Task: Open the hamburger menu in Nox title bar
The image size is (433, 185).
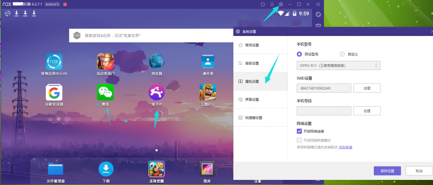Action: click(x=272, y=4)
